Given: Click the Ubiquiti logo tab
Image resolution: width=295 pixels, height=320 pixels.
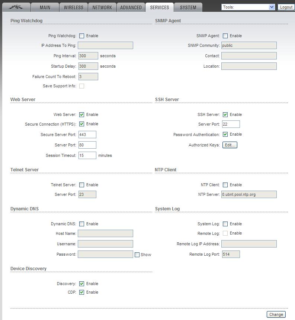Looking at the screenshot, I should 16,7.
